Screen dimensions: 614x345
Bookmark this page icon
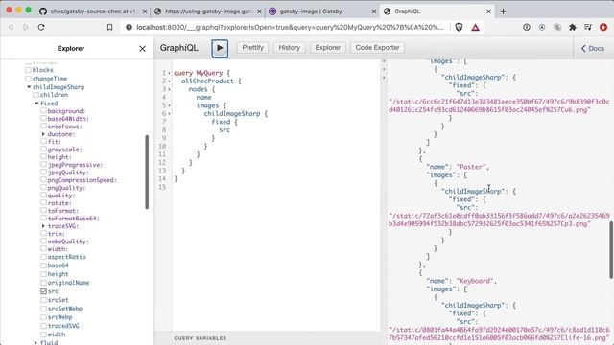tap(109, 27)
